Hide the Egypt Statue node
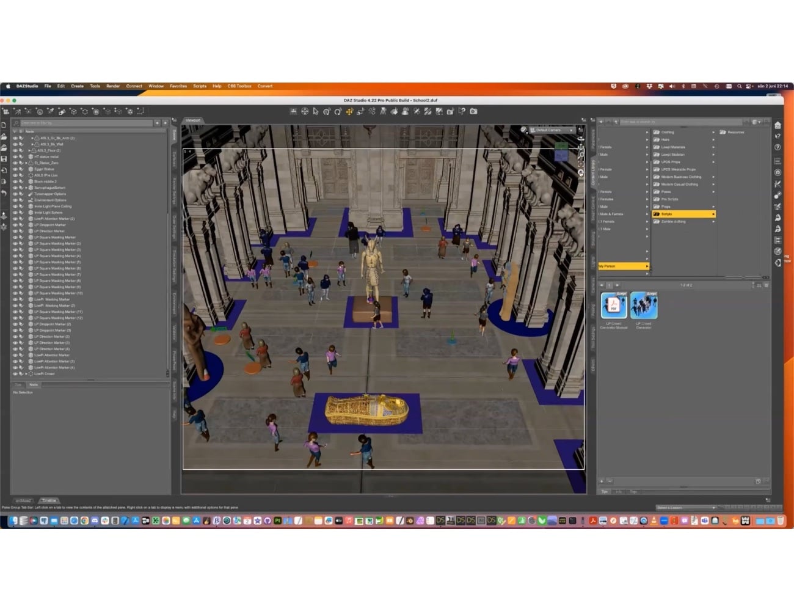This screenshot has width=794, height=611. (x=15, y=169)
